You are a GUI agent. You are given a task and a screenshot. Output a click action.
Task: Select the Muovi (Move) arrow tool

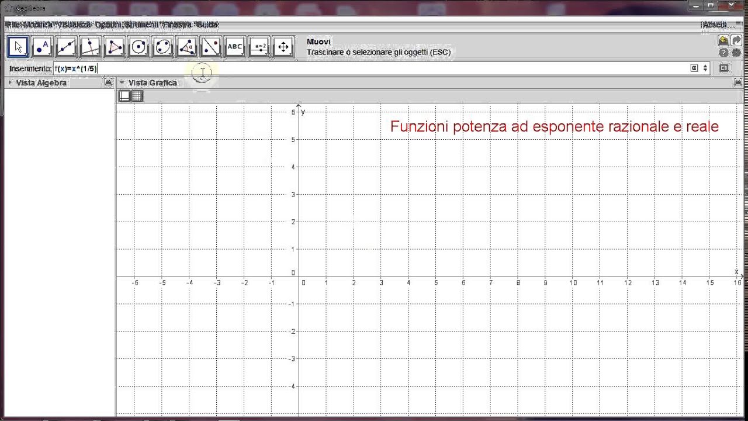(x=18, y=47)
